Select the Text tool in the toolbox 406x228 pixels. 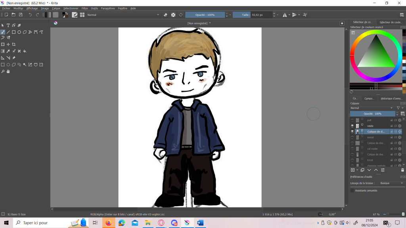pyautogui.click(x=8, y=25)
